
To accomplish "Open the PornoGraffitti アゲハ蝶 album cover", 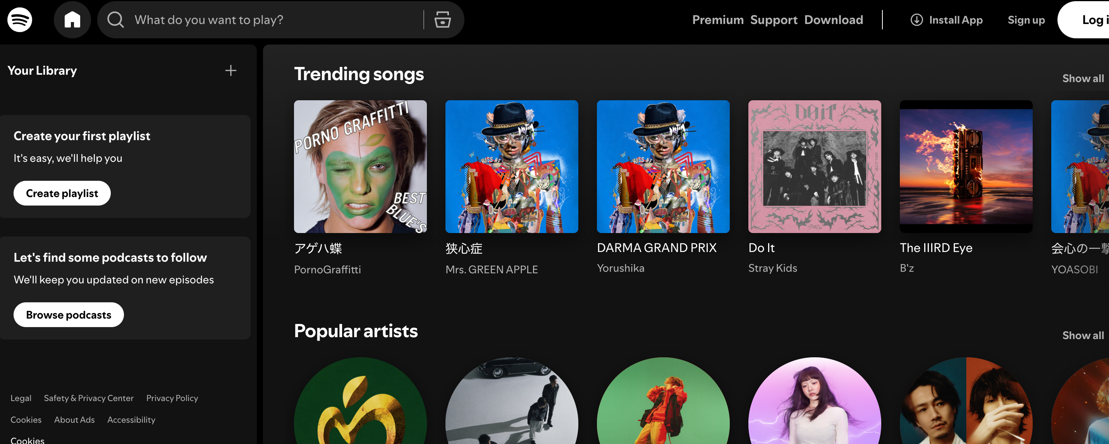I will [x=360, y=166].
